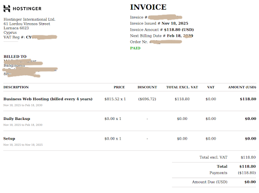The width and height of the screenshot is (259, 193).
Task: Click the 'Next Billing Date #' label
Action: pos(148,36)
